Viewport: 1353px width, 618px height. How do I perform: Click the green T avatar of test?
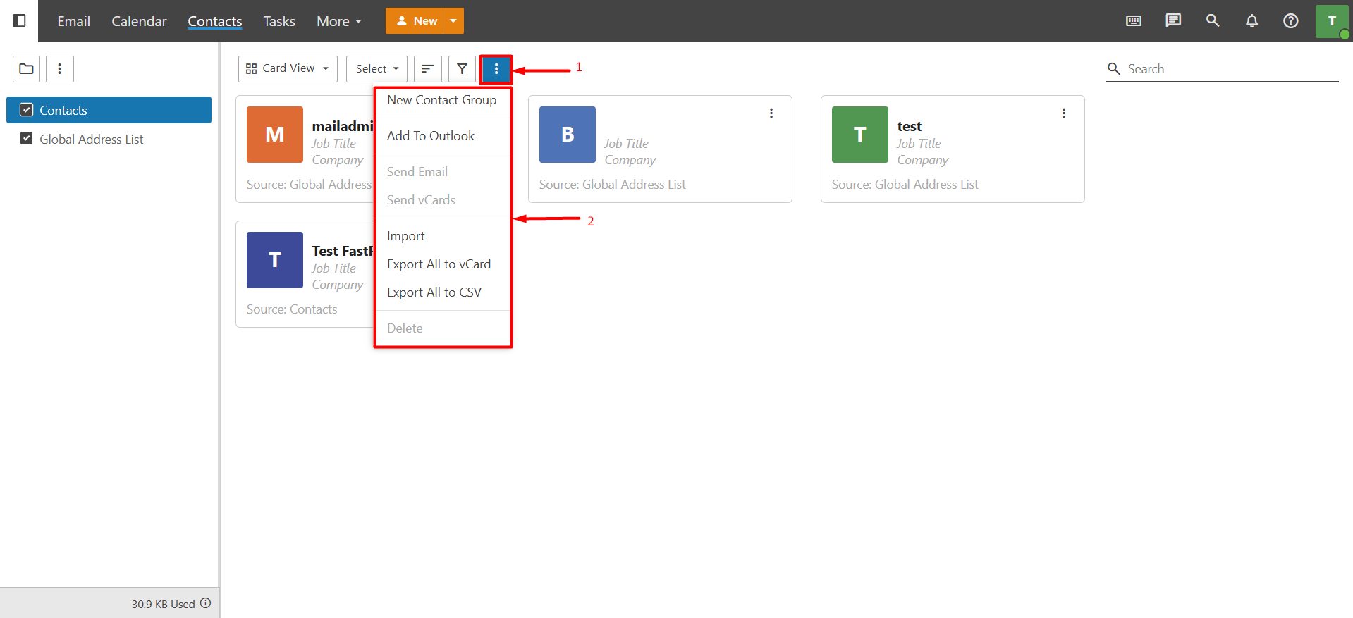860,135
